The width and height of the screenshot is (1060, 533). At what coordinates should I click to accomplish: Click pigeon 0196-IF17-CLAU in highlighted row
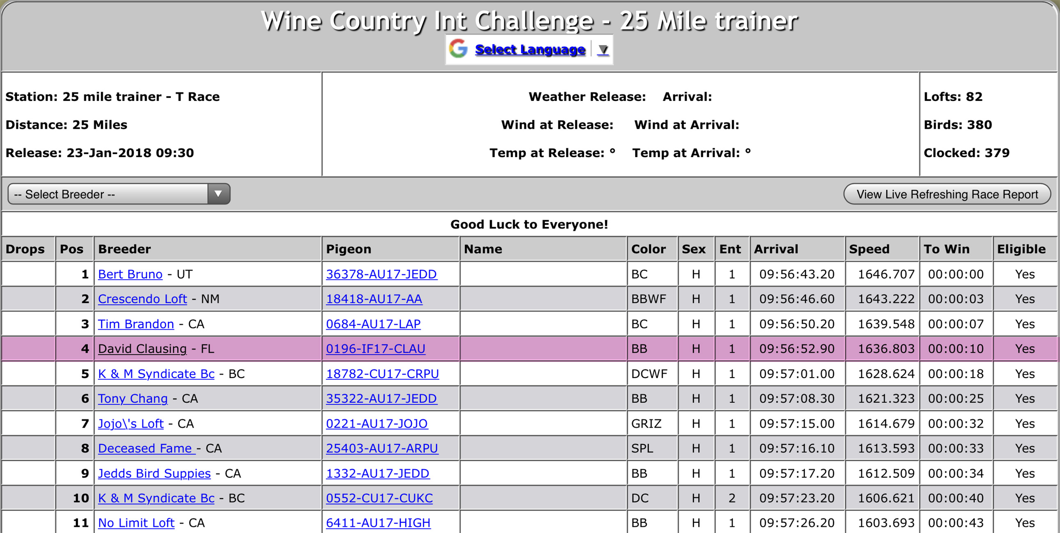click(x=375, y=349)
